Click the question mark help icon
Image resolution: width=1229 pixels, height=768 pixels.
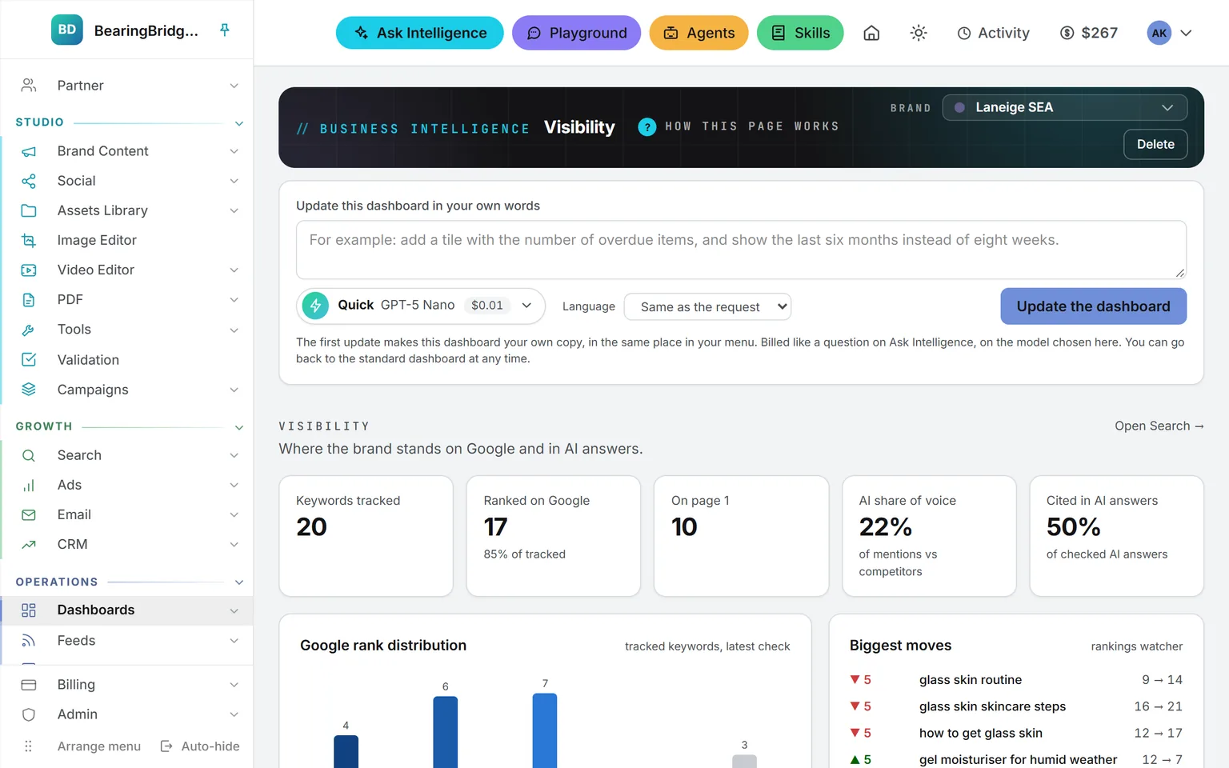click(x=647, y=126)
